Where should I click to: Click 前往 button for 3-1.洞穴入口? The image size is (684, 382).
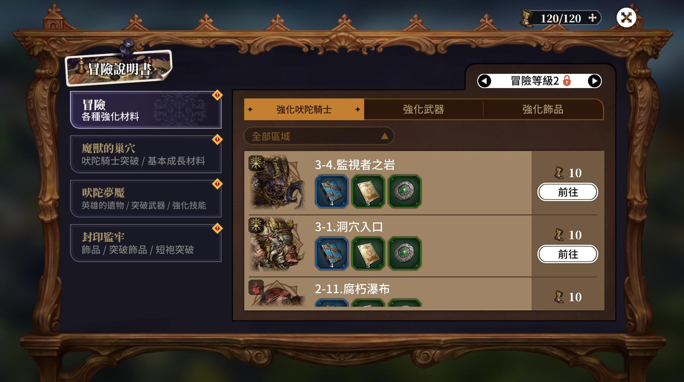click(x=568, y=254)
